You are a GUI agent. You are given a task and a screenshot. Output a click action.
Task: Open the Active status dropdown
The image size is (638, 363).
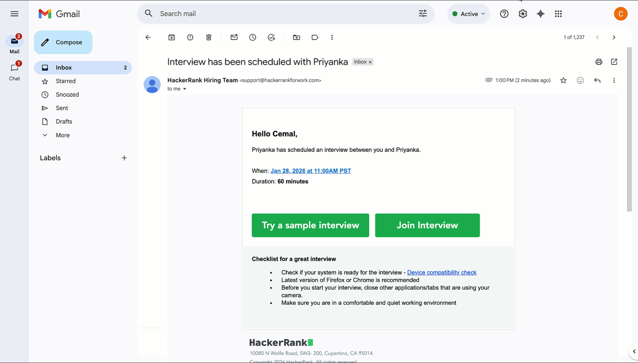pyautogui.click(x=468, y=14)
